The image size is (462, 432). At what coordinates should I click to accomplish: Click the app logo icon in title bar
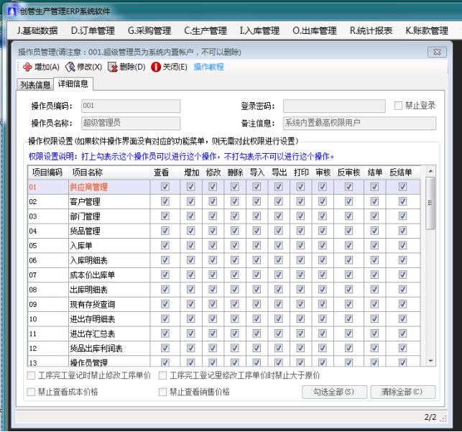click(11, 12)
